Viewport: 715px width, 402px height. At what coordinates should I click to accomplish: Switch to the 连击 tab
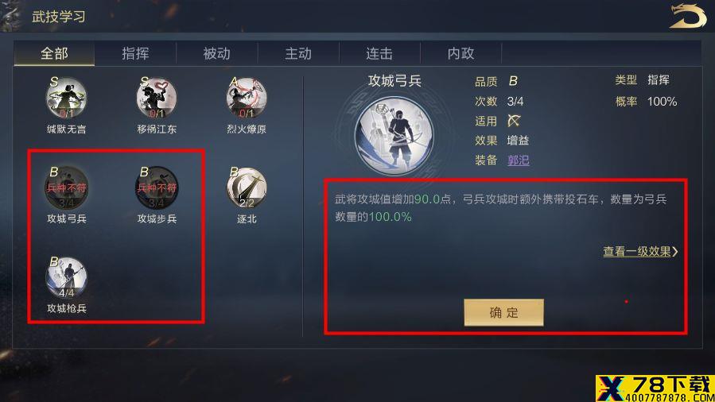379,54
